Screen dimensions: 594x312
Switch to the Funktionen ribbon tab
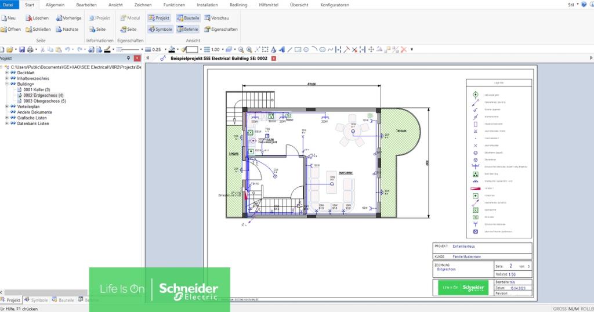tap(174, 5)
